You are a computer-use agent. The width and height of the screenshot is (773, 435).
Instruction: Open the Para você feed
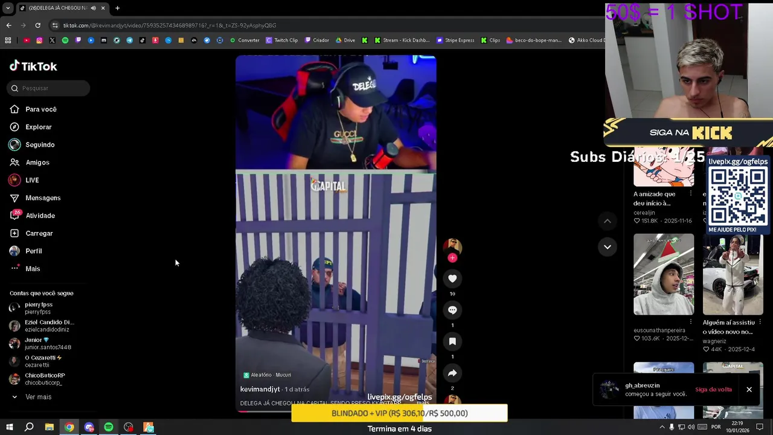pyautogui.click(x=33, y=109)
